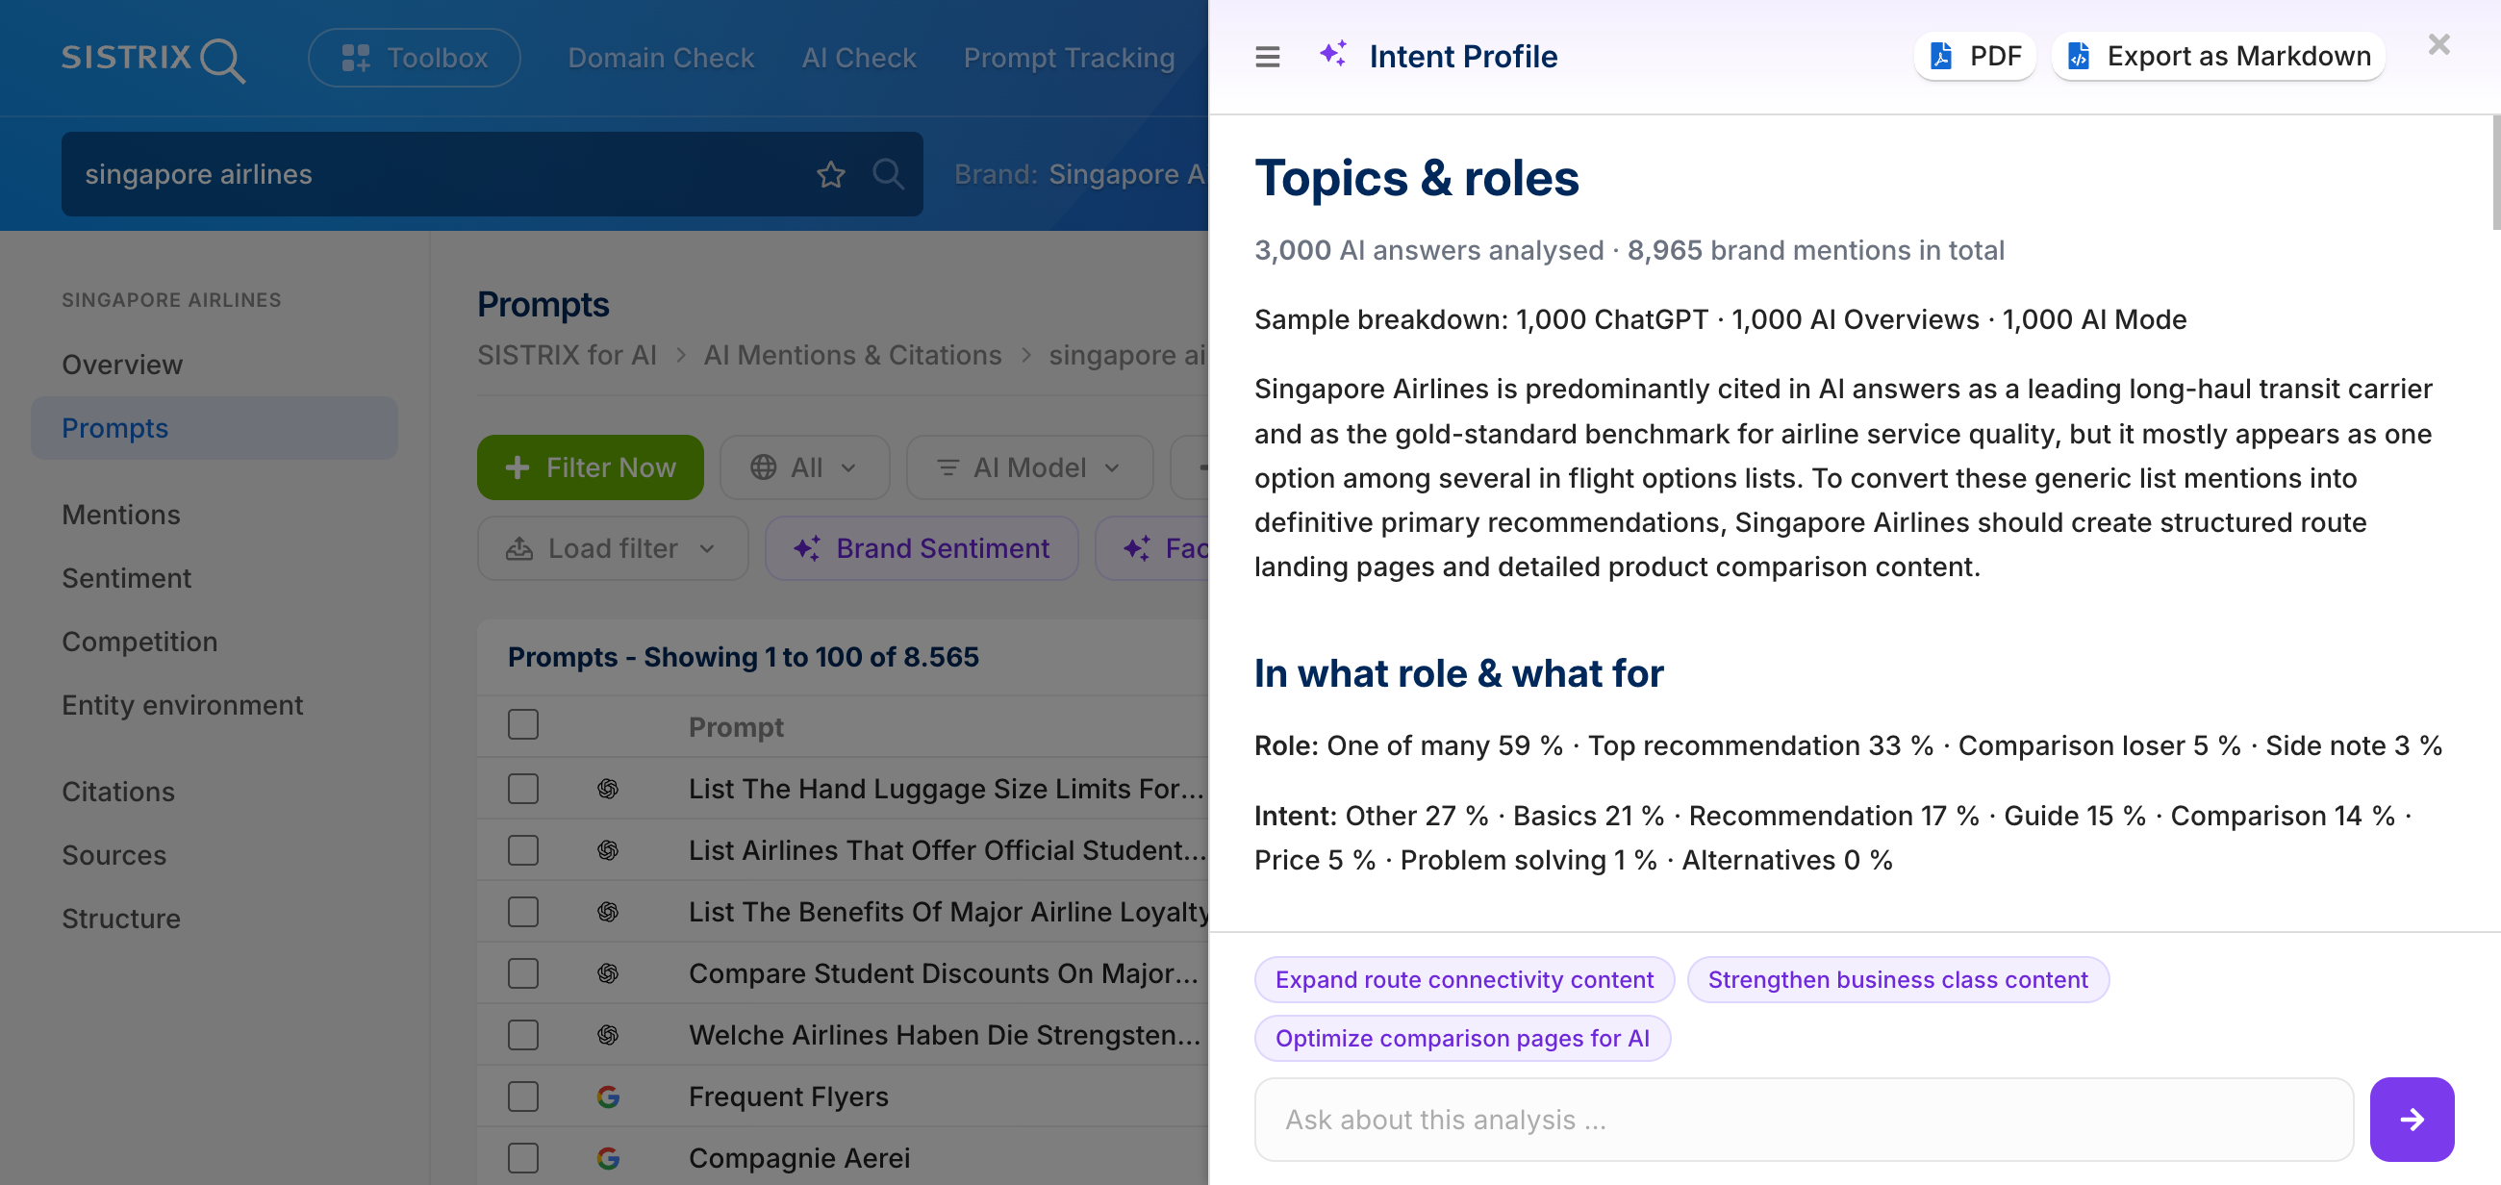Click the SISTRIX logo
This screenshot has width=2501, height=1185.
(153, 59)
